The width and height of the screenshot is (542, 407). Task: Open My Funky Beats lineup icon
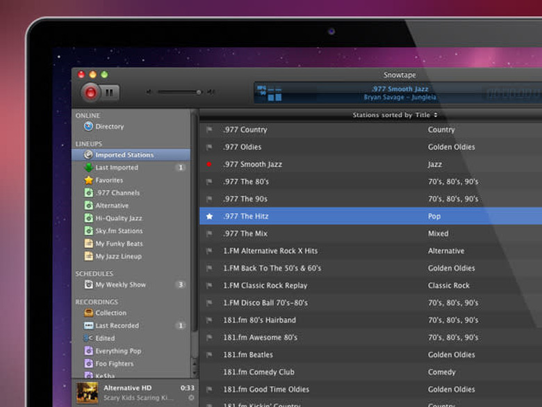point(88,244)
